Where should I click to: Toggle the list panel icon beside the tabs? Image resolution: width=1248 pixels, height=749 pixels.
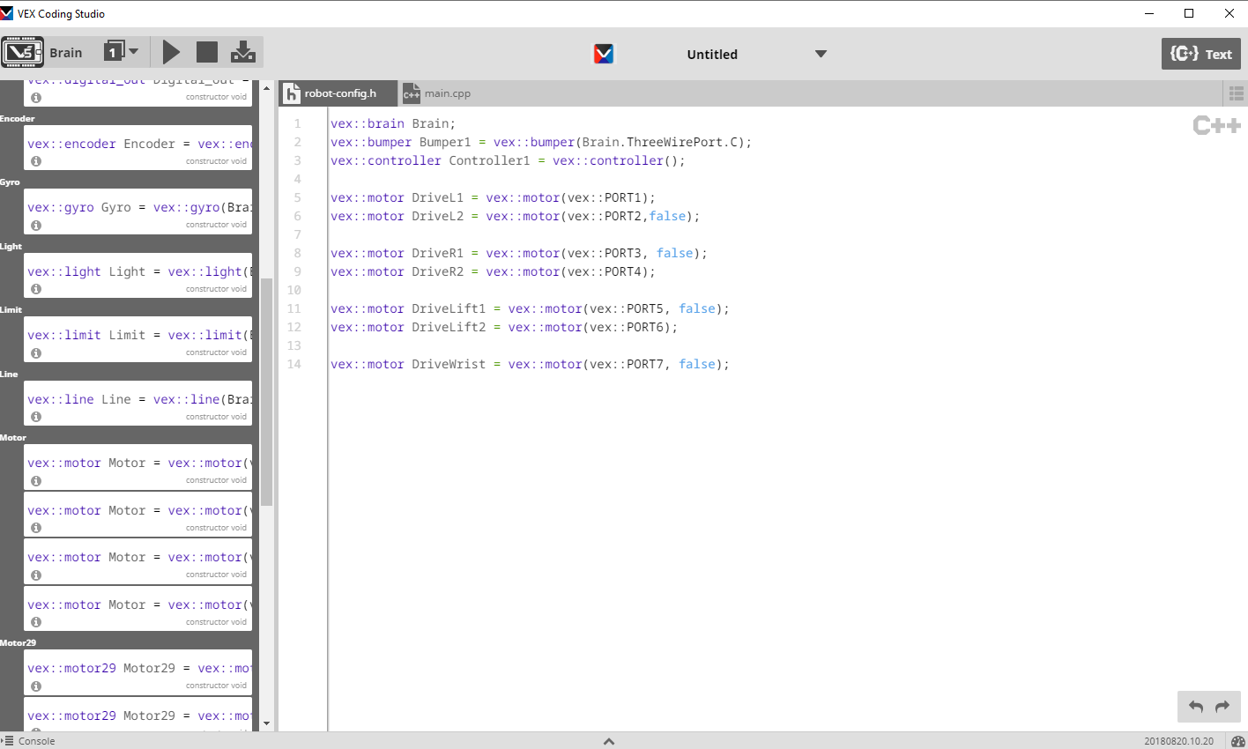point(1236,93)
